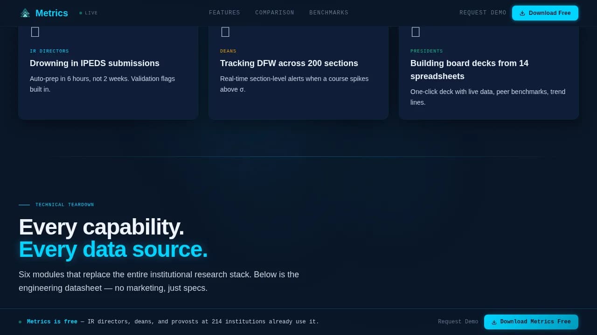
Task: Click the LIVE status indicator
Action: coord(89,13)
